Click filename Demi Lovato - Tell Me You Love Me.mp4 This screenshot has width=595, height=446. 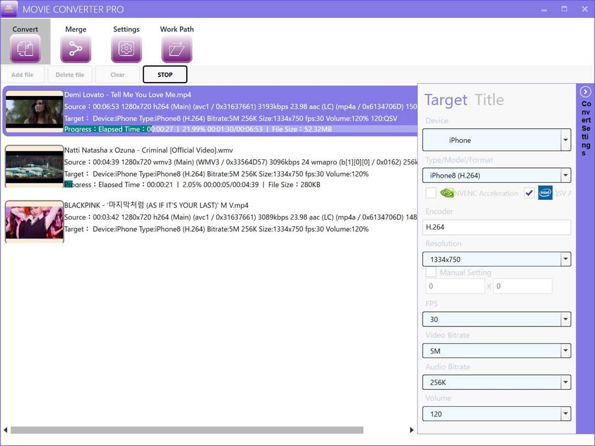point(127,95)
